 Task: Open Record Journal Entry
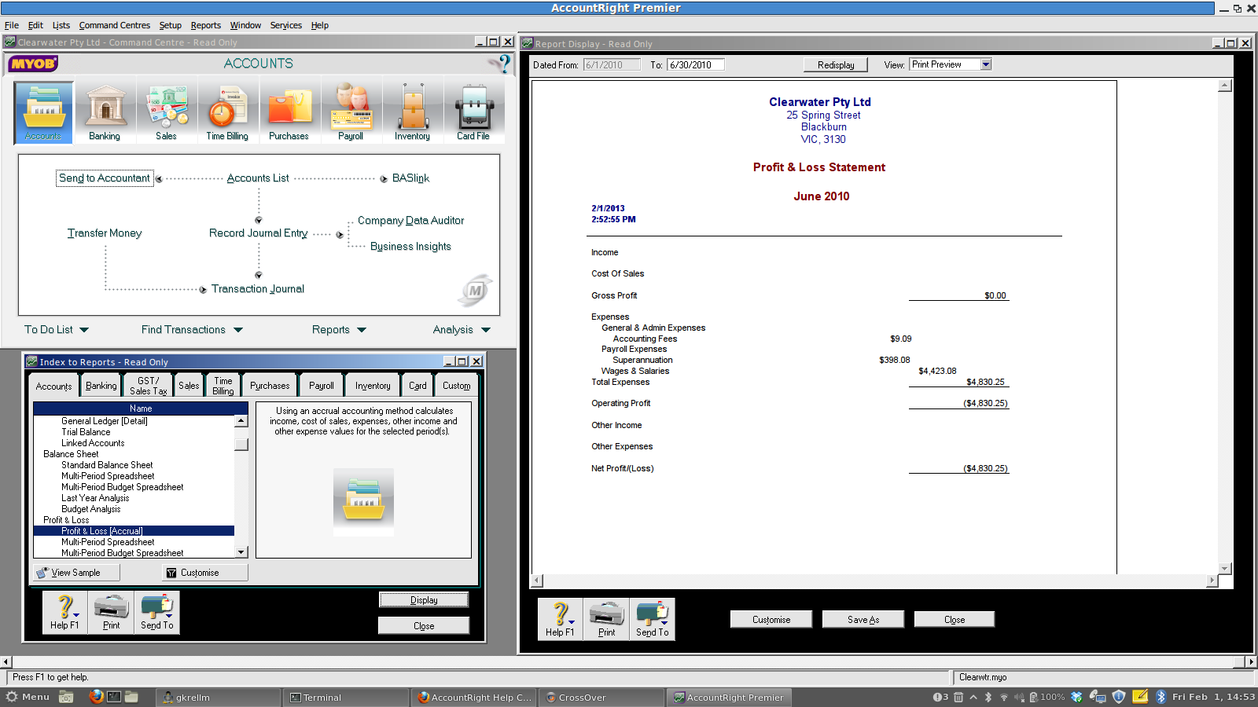tap(259, 233)
